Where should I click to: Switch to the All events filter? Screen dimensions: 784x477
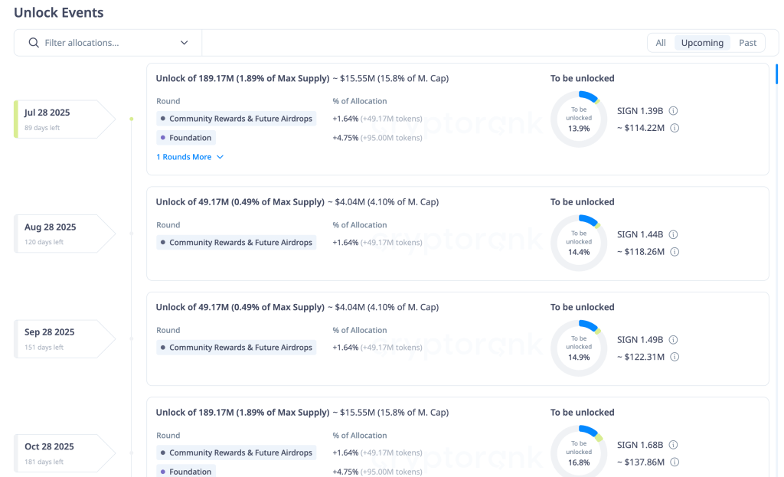[x=660, y=42]
